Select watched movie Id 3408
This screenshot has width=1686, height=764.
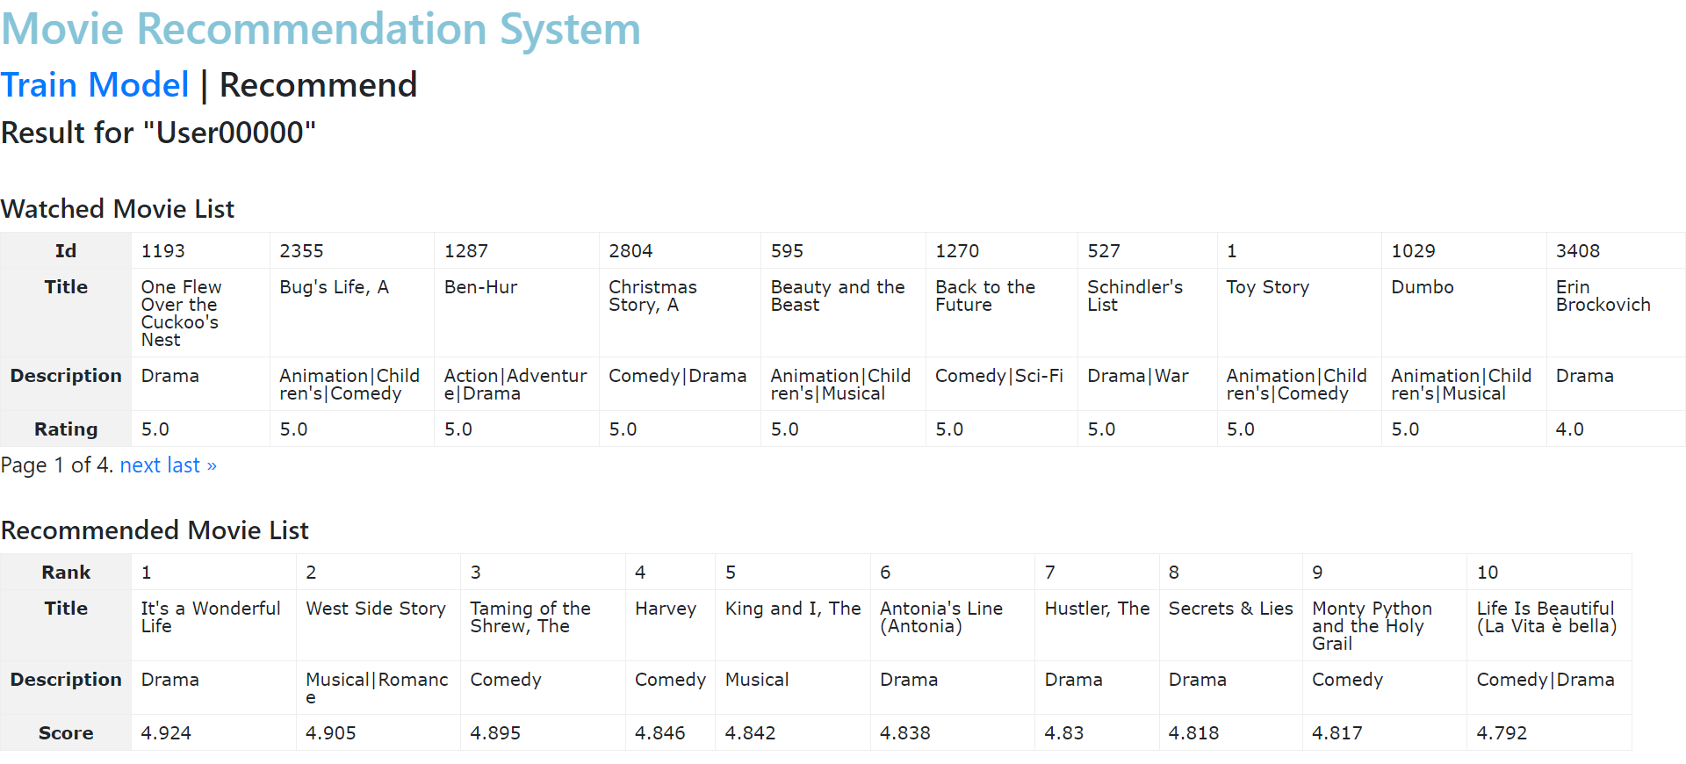click(1578, 251)
